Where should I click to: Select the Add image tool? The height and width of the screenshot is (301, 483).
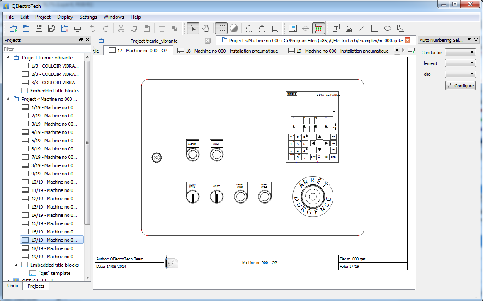349,28
